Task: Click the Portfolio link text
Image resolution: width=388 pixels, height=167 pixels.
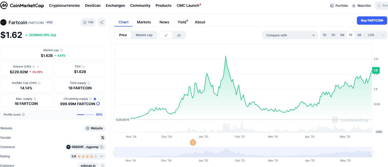Action: (342, 5)
